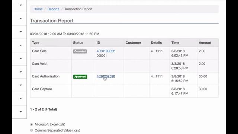This screenshot has height=134, width=238.
Task: Click the Transaction Report page heading
Action: pos(52,21)
